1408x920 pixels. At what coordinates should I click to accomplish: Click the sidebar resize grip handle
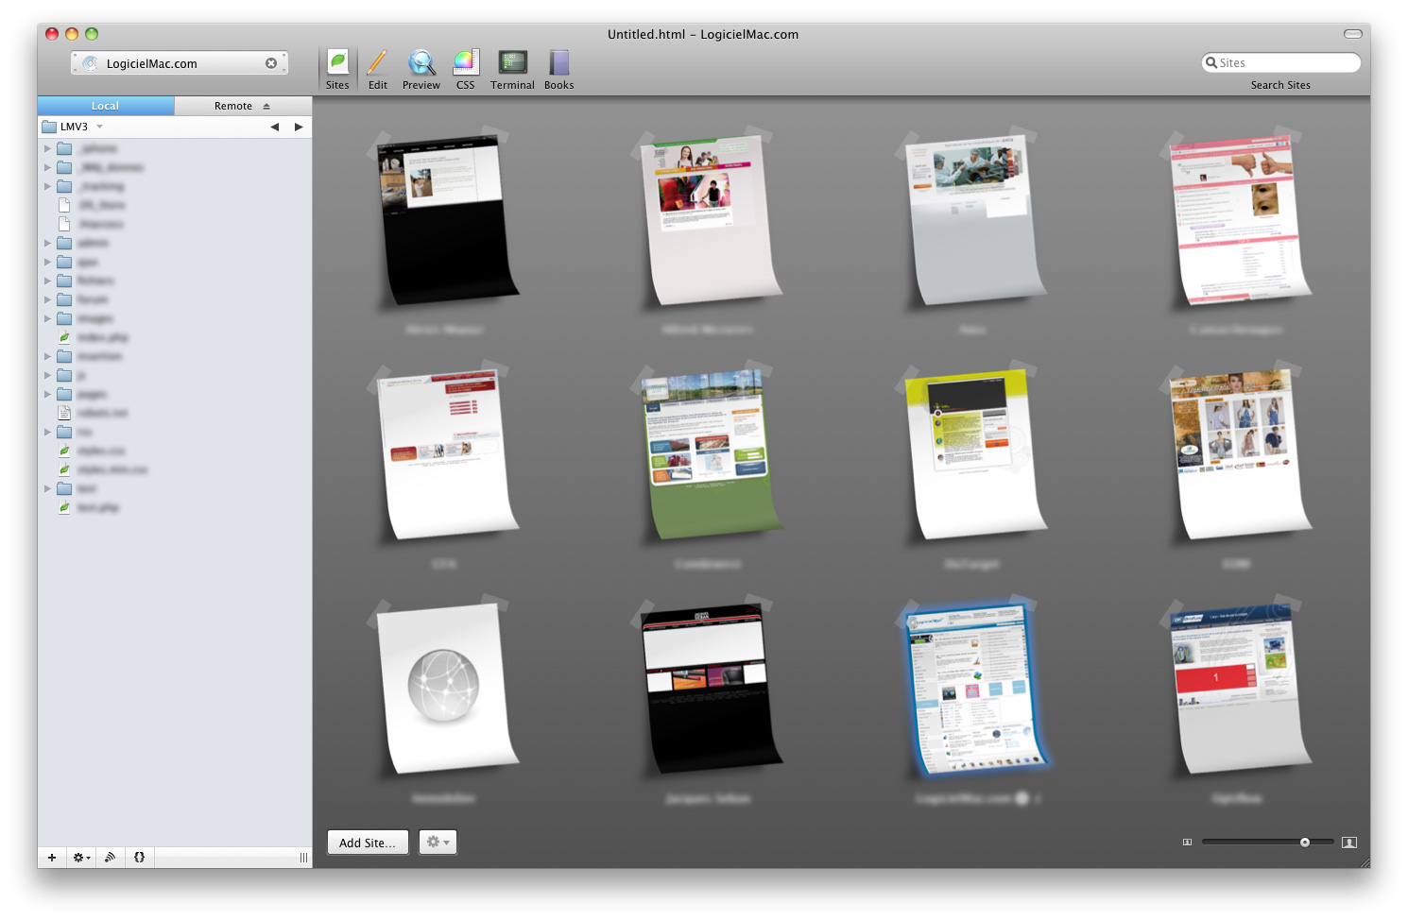pos(303,858)
